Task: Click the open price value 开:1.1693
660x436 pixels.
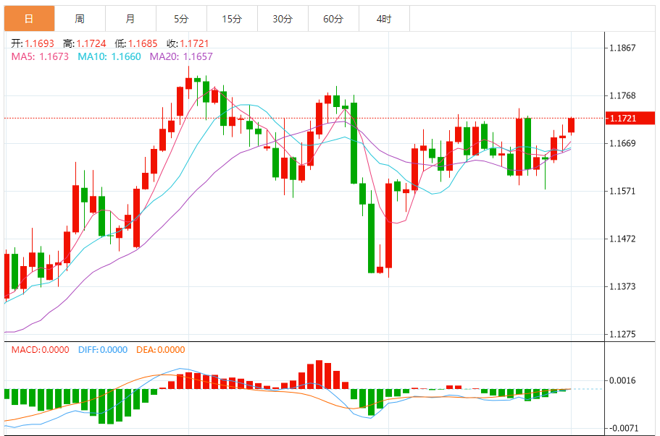Action: (x=33, y=43)
